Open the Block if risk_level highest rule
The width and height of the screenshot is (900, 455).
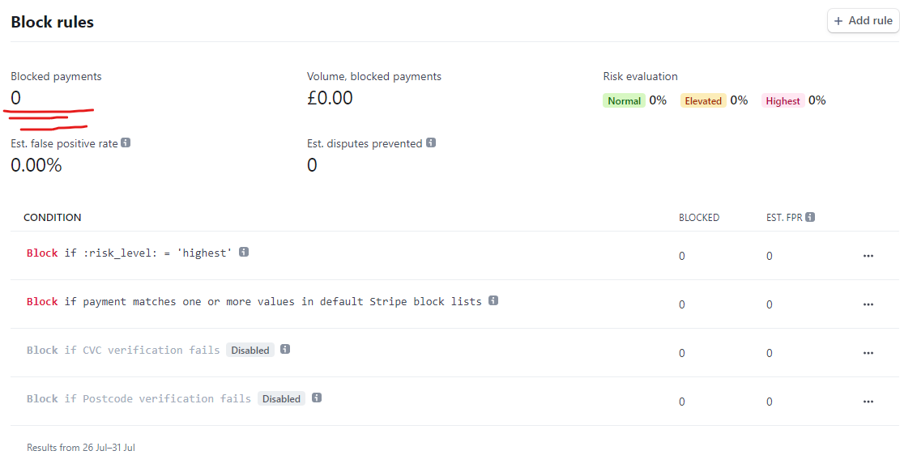(x=130, y=253)
